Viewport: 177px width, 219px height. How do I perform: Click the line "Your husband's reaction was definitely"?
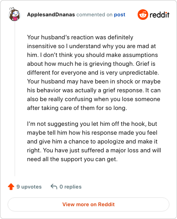[x=80, y=37]
